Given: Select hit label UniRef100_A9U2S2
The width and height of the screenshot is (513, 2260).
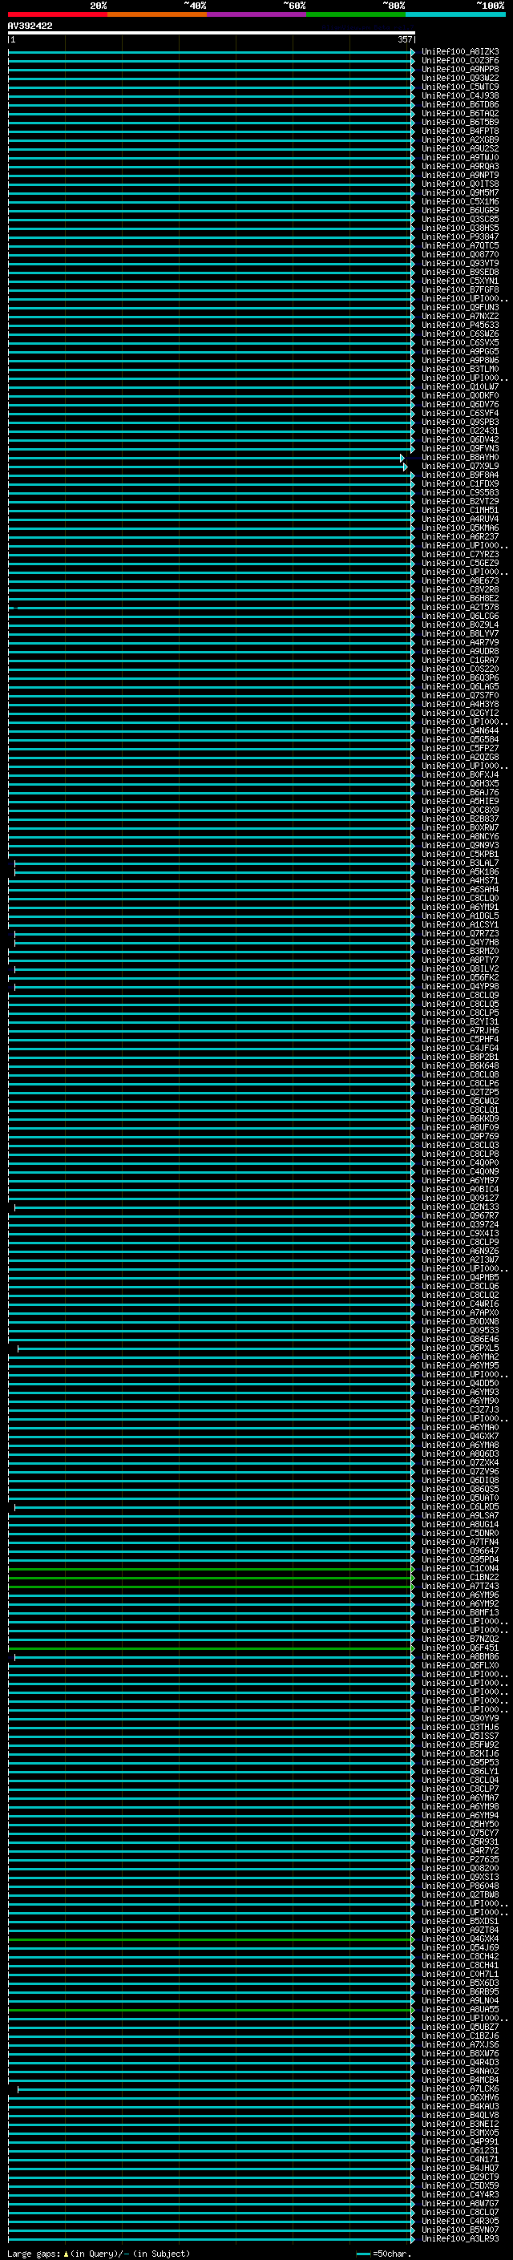Looking at the screenshot, I should [460, 148].
